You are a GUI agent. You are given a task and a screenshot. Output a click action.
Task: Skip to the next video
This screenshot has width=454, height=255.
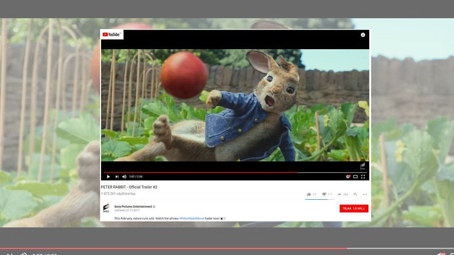pyautogui.click(x=117, y=176)
